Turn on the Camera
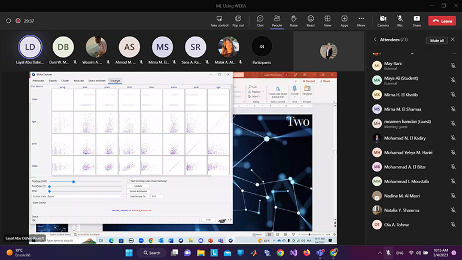The image size is (462, 260). click(383, 20)
